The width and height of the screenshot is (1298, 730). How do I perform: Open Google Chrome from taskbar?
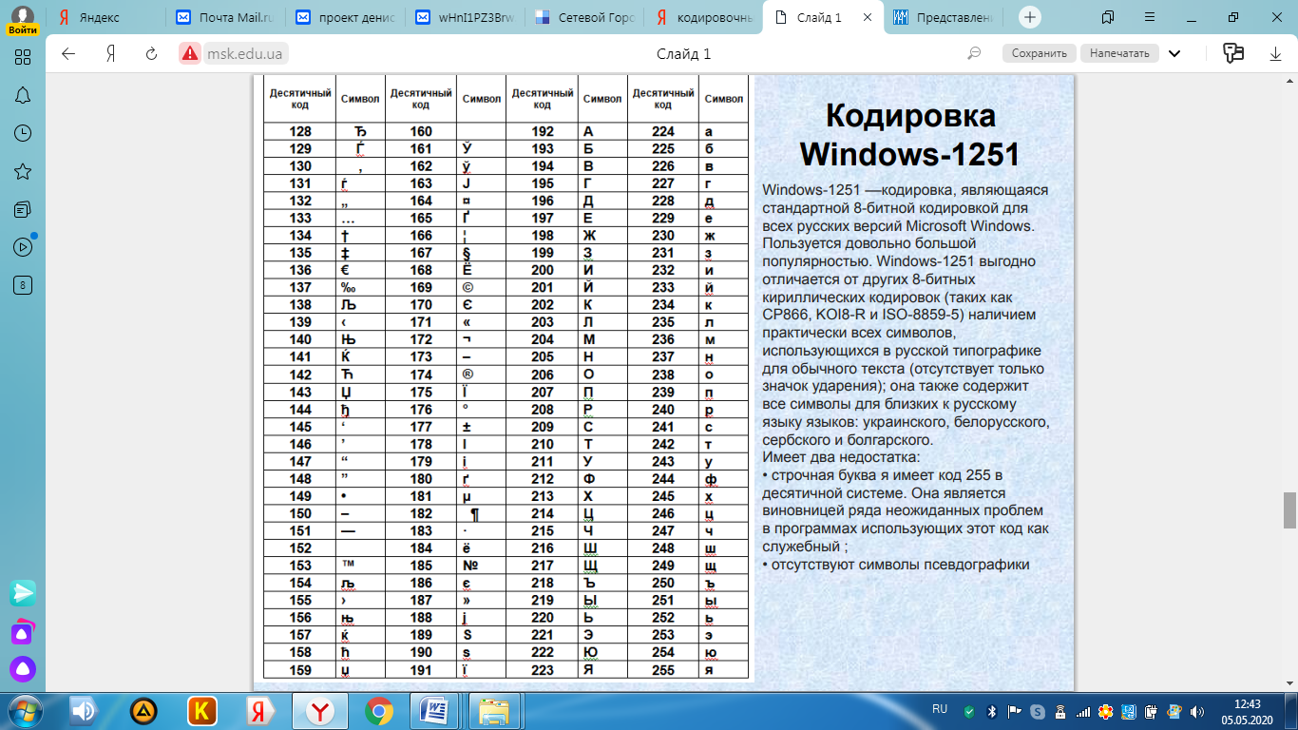click(x=378, y=711)
